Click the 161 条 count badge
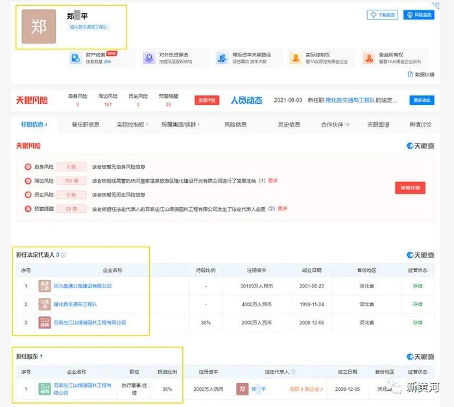 [71, 181]
